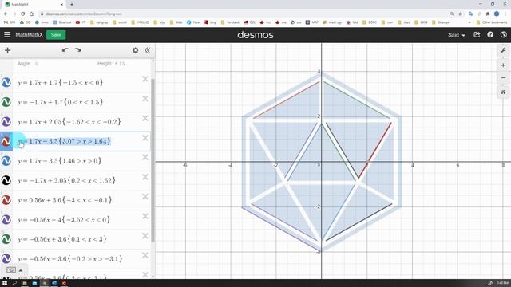Delete the y=-1.7x+1.7 expression row
Viewport: 511px width, 287px height.
tap(145, 99)
